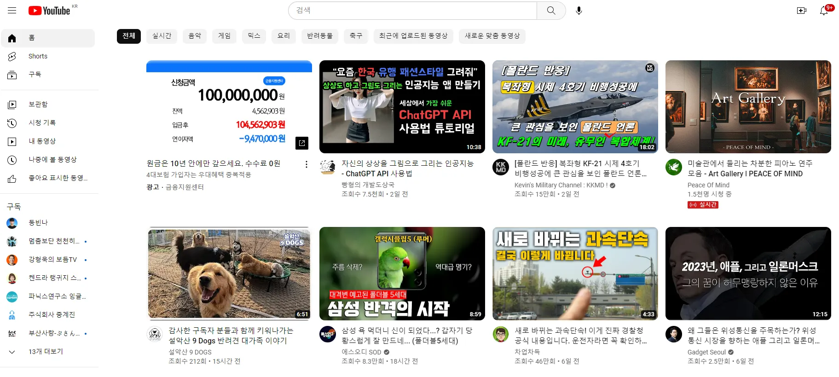
Task: Open 차업차득 channel avatar
Action: pos(501,334)
